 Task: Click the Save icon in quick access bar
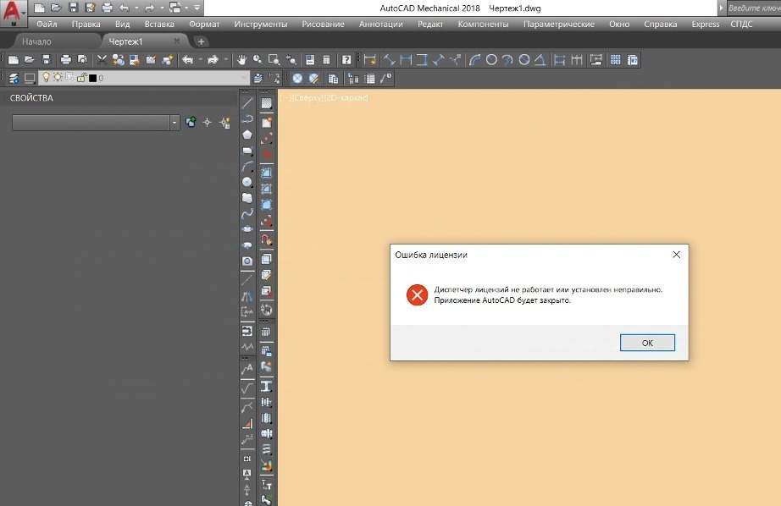[x=73, y=8]
